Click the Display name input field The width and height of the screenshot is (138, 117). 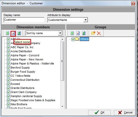coord(24,20)
